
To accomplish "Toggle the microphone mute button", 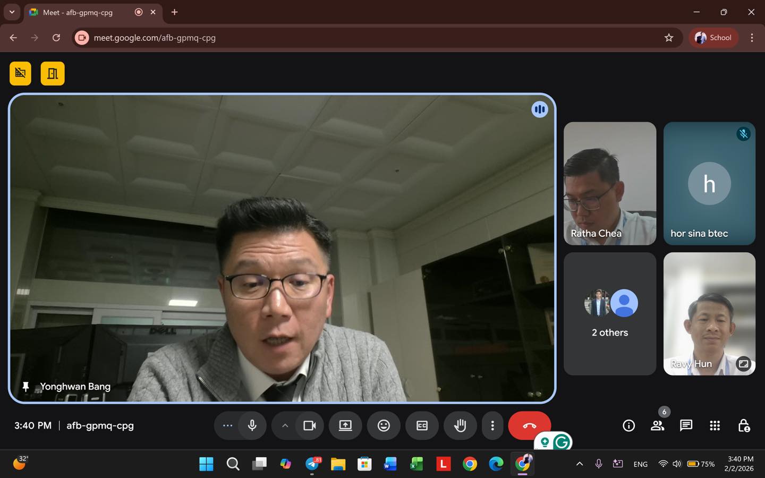I will click(252, 425).
